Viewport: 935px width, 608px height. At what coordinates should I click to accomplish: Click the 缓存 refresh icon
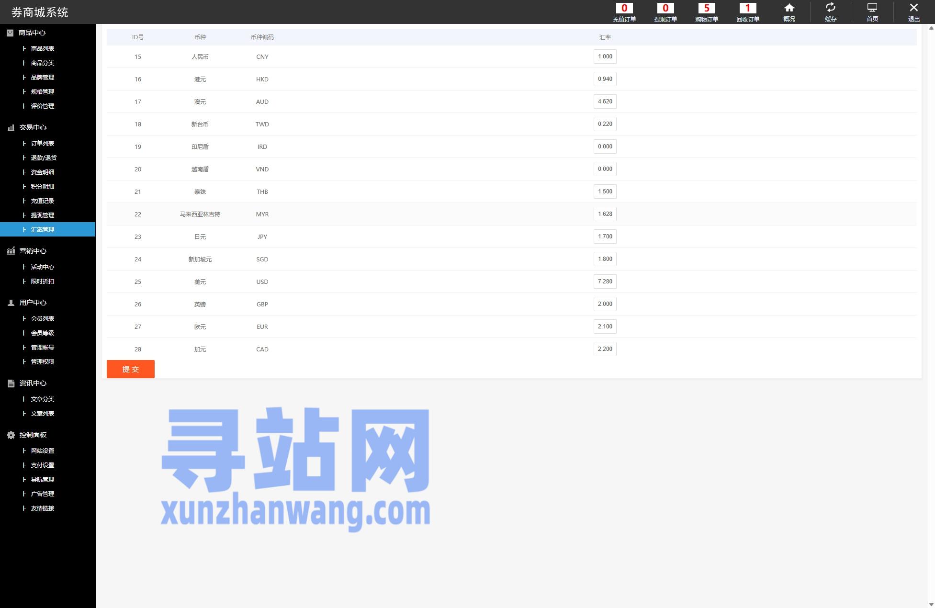(x=831, y=8)
